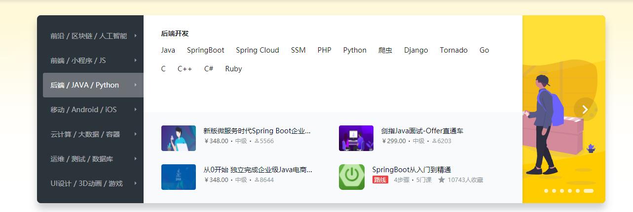
Task: Click the 4步骤 · 5门课 info text
Action: tap(412, 180)
